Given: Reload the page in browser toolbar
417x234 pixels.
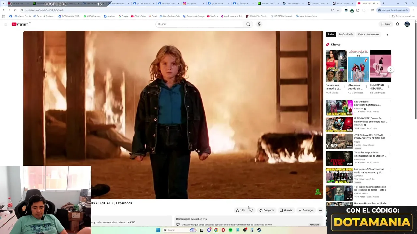Looking at the screenshot, I should point(15,10).
